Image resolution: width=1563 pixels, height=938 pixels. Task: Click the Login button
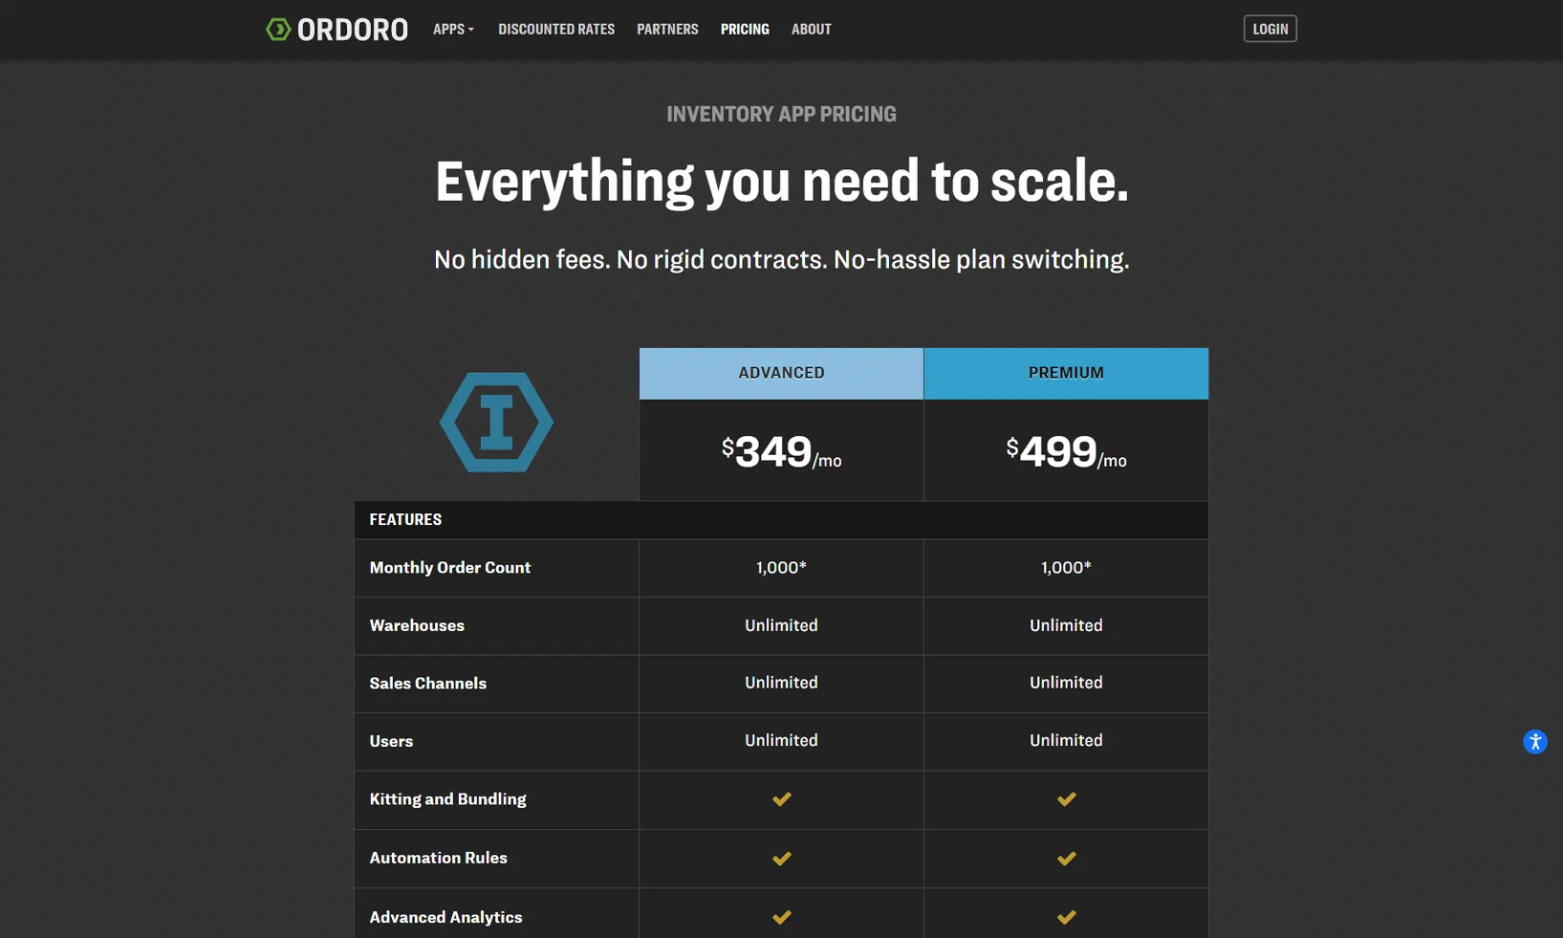click(1270, 29)
